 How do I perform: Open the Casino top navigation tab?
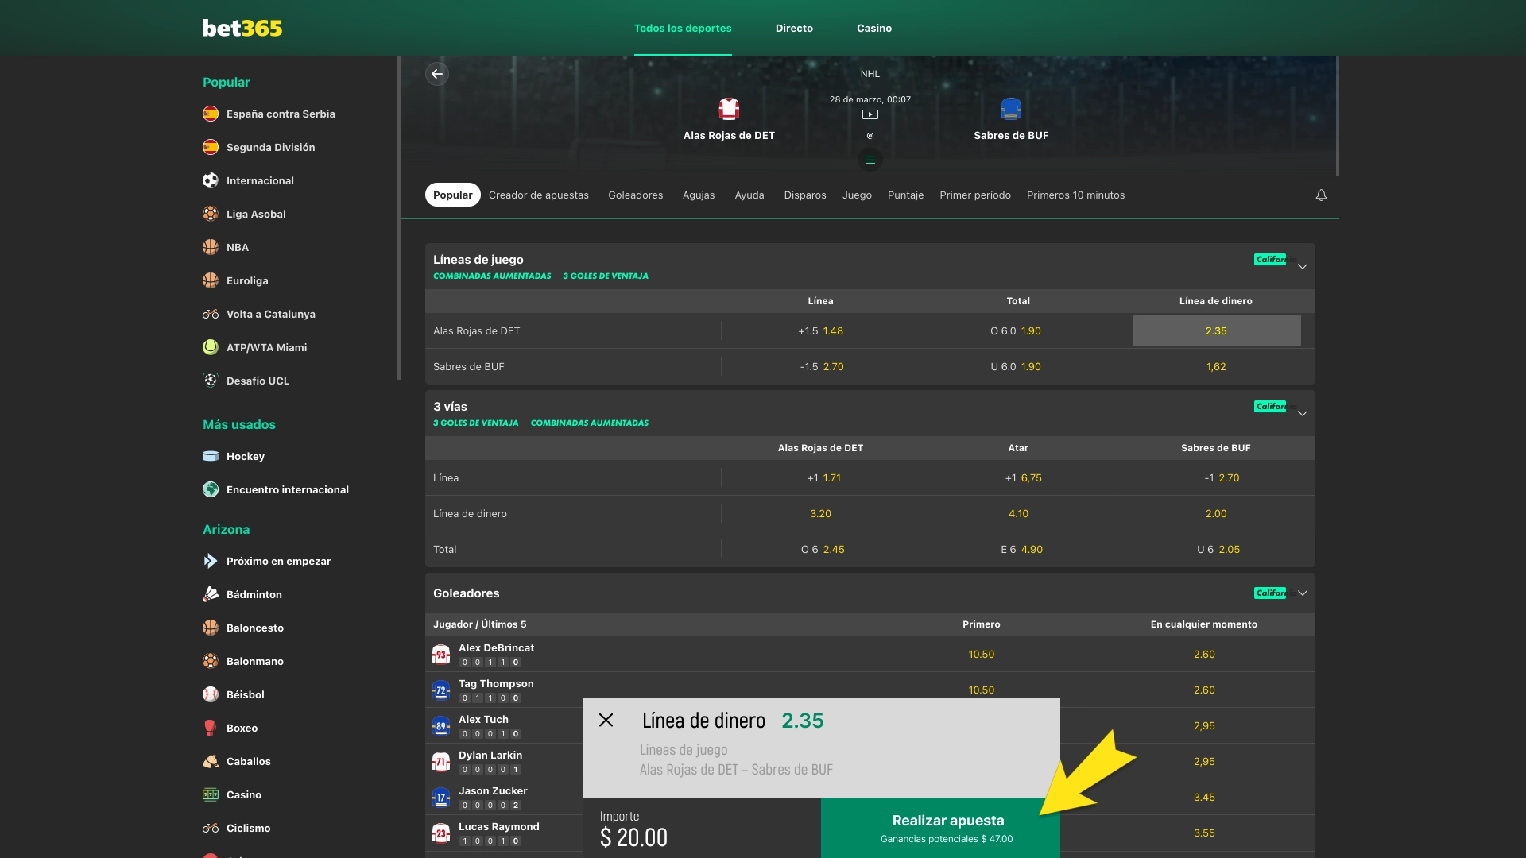click(874, 28)
